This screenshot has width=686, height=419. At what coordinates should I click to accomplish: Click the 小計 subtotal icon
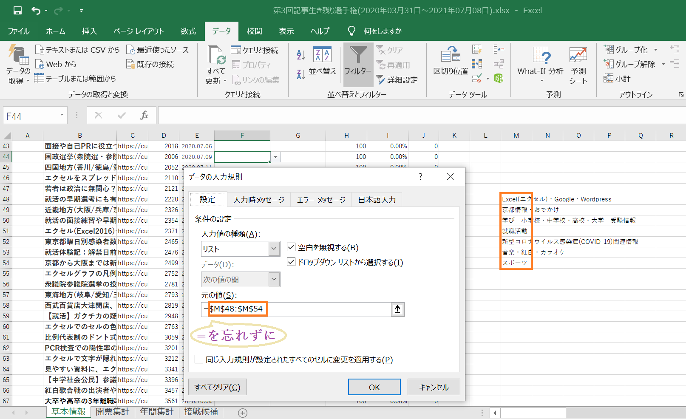pos(608,78)
